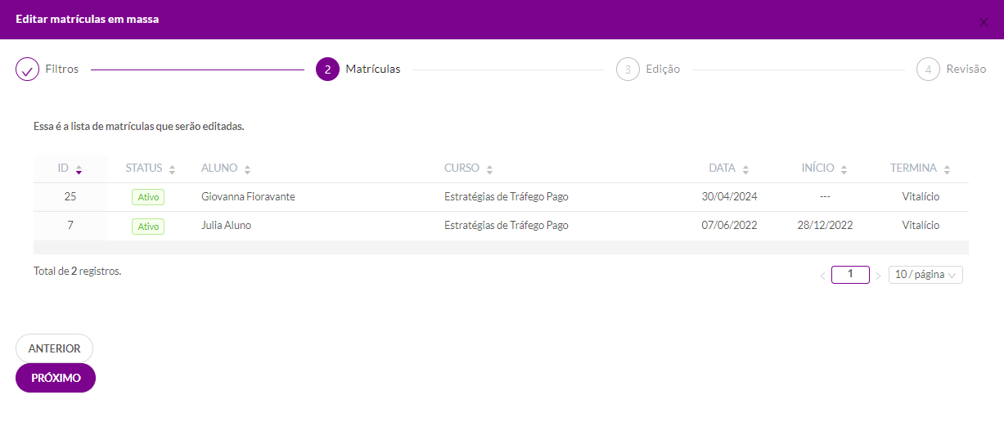This screenshot has width=1004, height=422.
Task: Click ID cell 7
Action: click(70, 226)
